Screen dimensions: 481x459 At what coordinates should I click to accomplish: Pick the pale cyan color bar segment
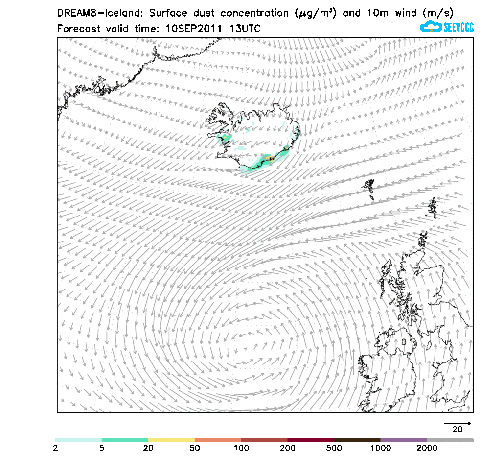click(78, 440)
